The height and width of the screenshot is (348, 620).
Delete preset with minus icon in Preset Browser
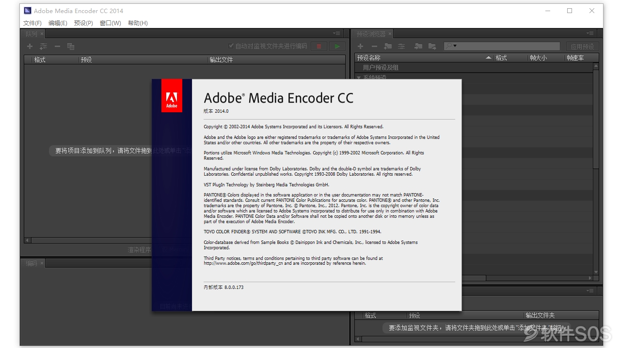374,46
